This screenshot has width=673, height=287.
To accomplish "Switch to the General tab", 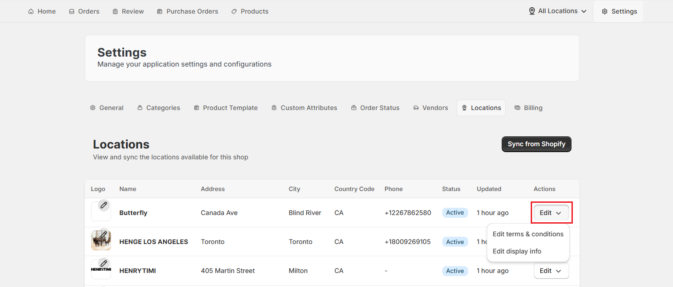I will pos(107,108).
